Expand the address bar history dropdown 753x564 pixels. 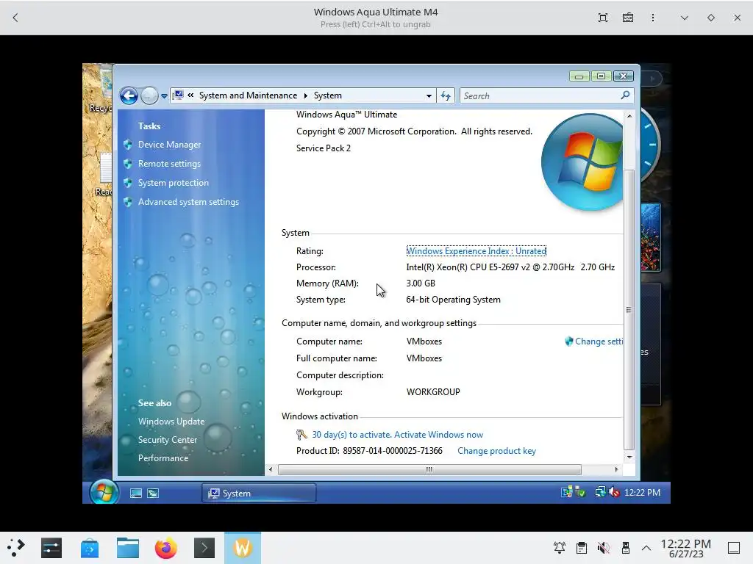point(429,96)
